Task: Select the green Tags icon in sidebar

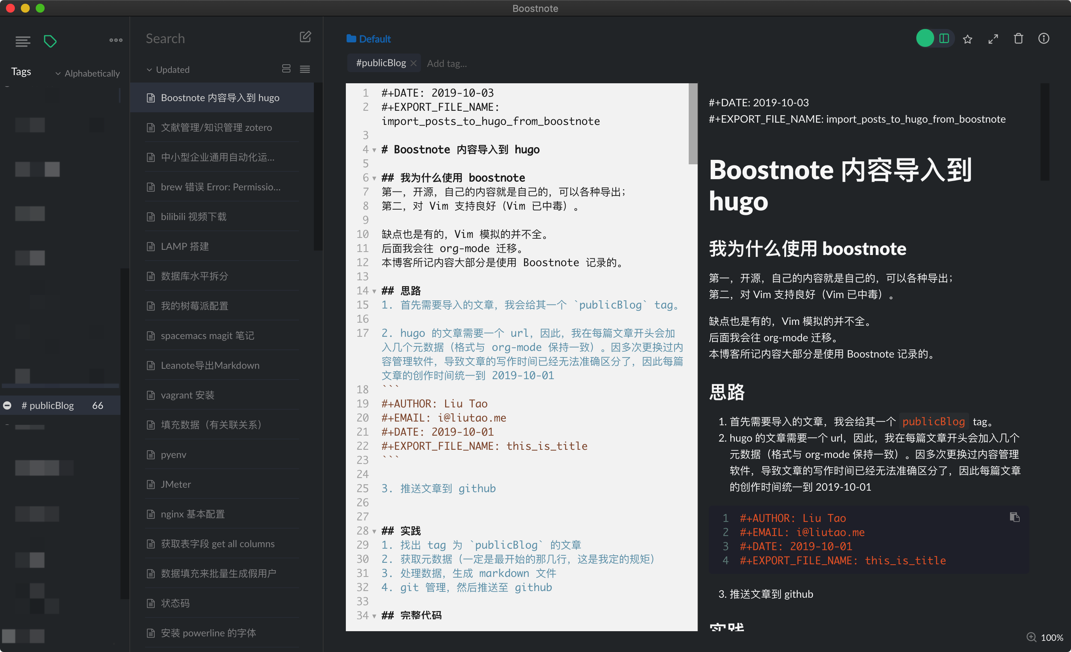Action: coord(50,41)
